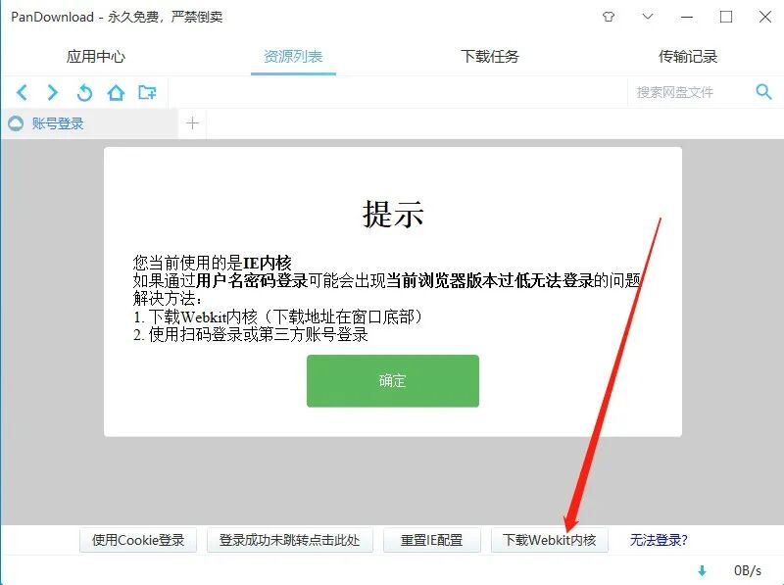
Task: Refresh the file list
Action: [84, 92]
